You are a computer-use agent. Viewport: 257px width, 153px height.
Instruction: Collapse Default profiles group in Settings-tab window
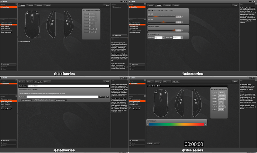coord(130,23)
